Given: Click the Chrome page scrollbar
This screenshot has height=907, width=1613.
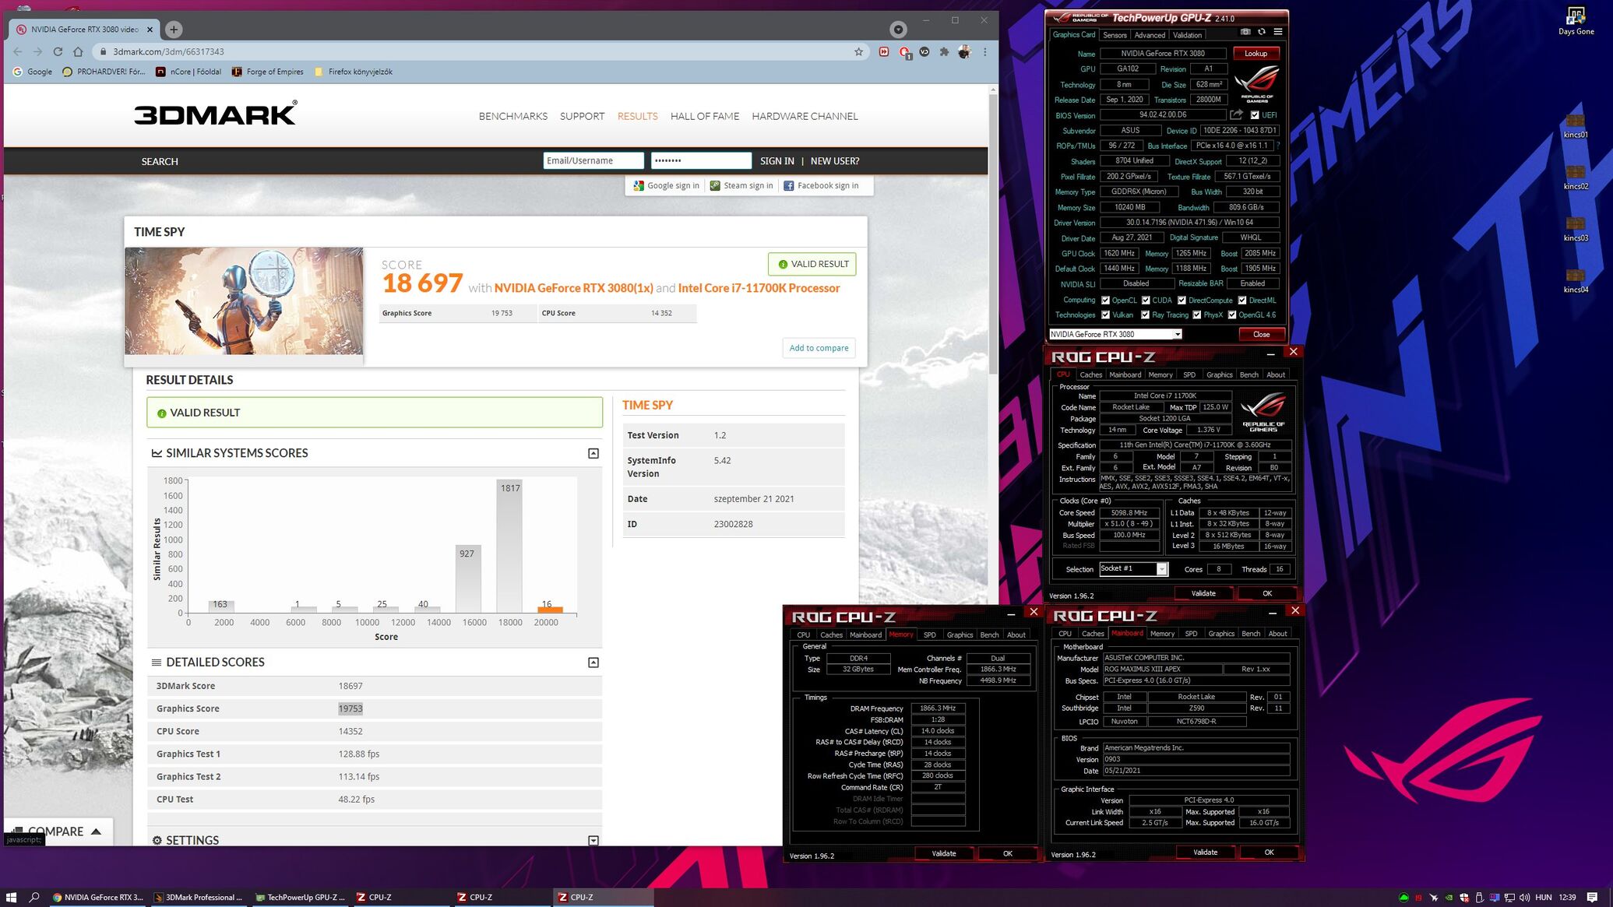Looking at the screenshot, I should coord(993,234).
